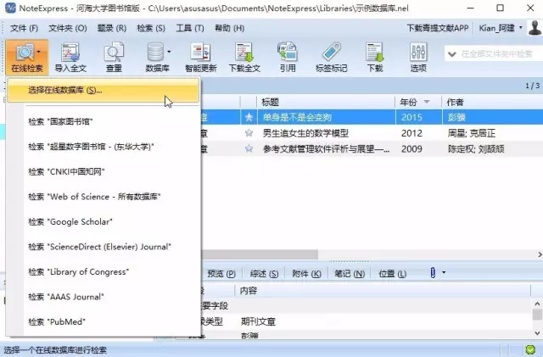Switch to the 位置 (L) tab
Screen dimensions: 543x357
[392, 274]
